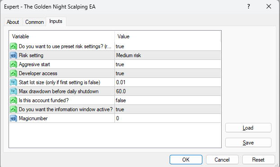Confirm settings with the OK button
This screenshot has width=280, height=167.
(186, 160)
